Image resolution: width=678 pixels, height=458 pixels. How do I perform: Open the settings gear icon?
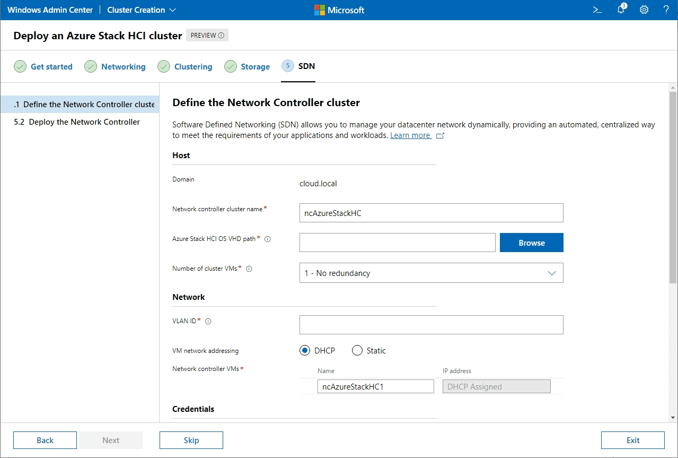[644, 10]
